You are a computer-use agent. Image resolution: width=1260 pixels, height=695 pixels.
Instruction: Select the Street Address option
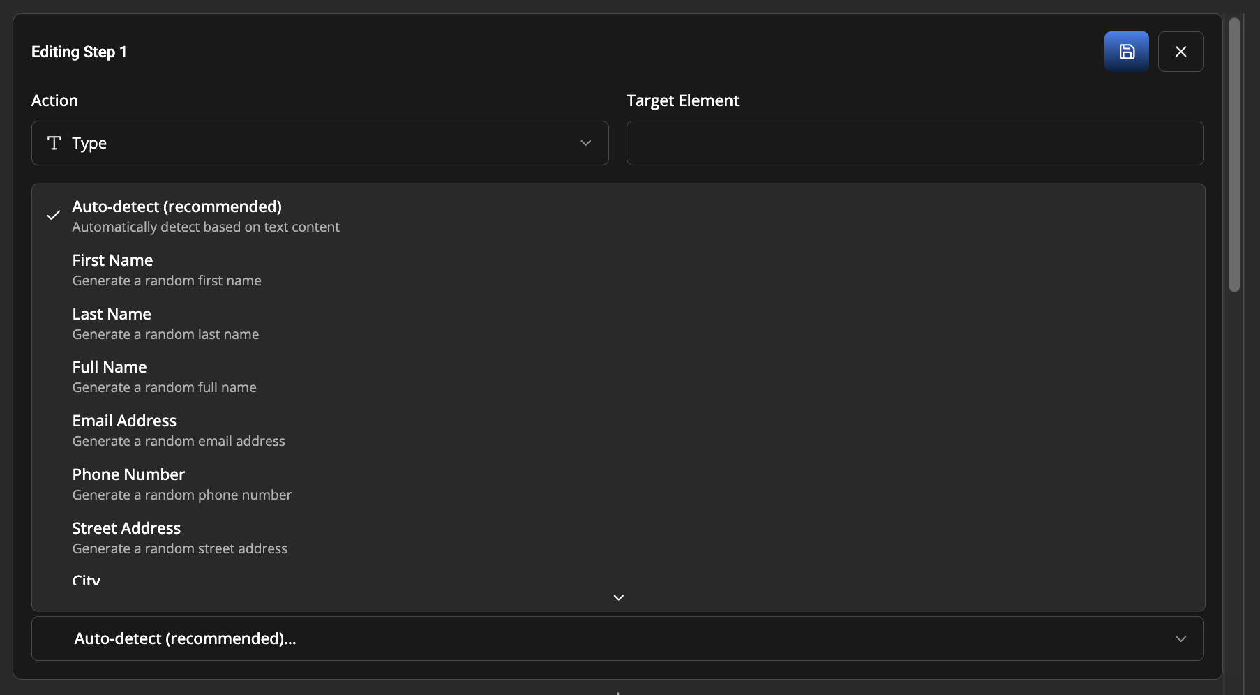point(617,538)
